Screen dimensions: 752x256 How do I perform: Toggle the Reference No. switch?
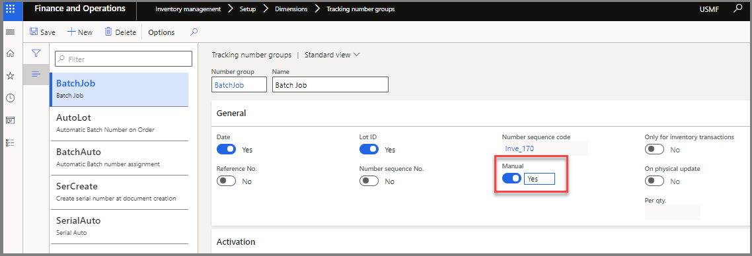click(x=227, y=181)
